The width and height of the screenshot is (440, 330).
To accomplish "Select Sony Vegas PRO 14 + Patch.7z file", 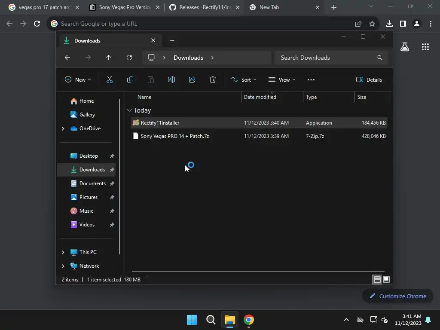I will [259, 136].
